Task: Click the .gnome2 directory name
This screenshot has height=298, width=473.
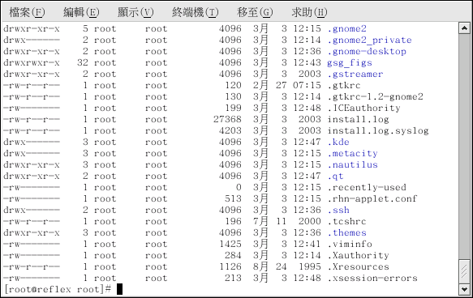Action: click(x=347, y=29)
